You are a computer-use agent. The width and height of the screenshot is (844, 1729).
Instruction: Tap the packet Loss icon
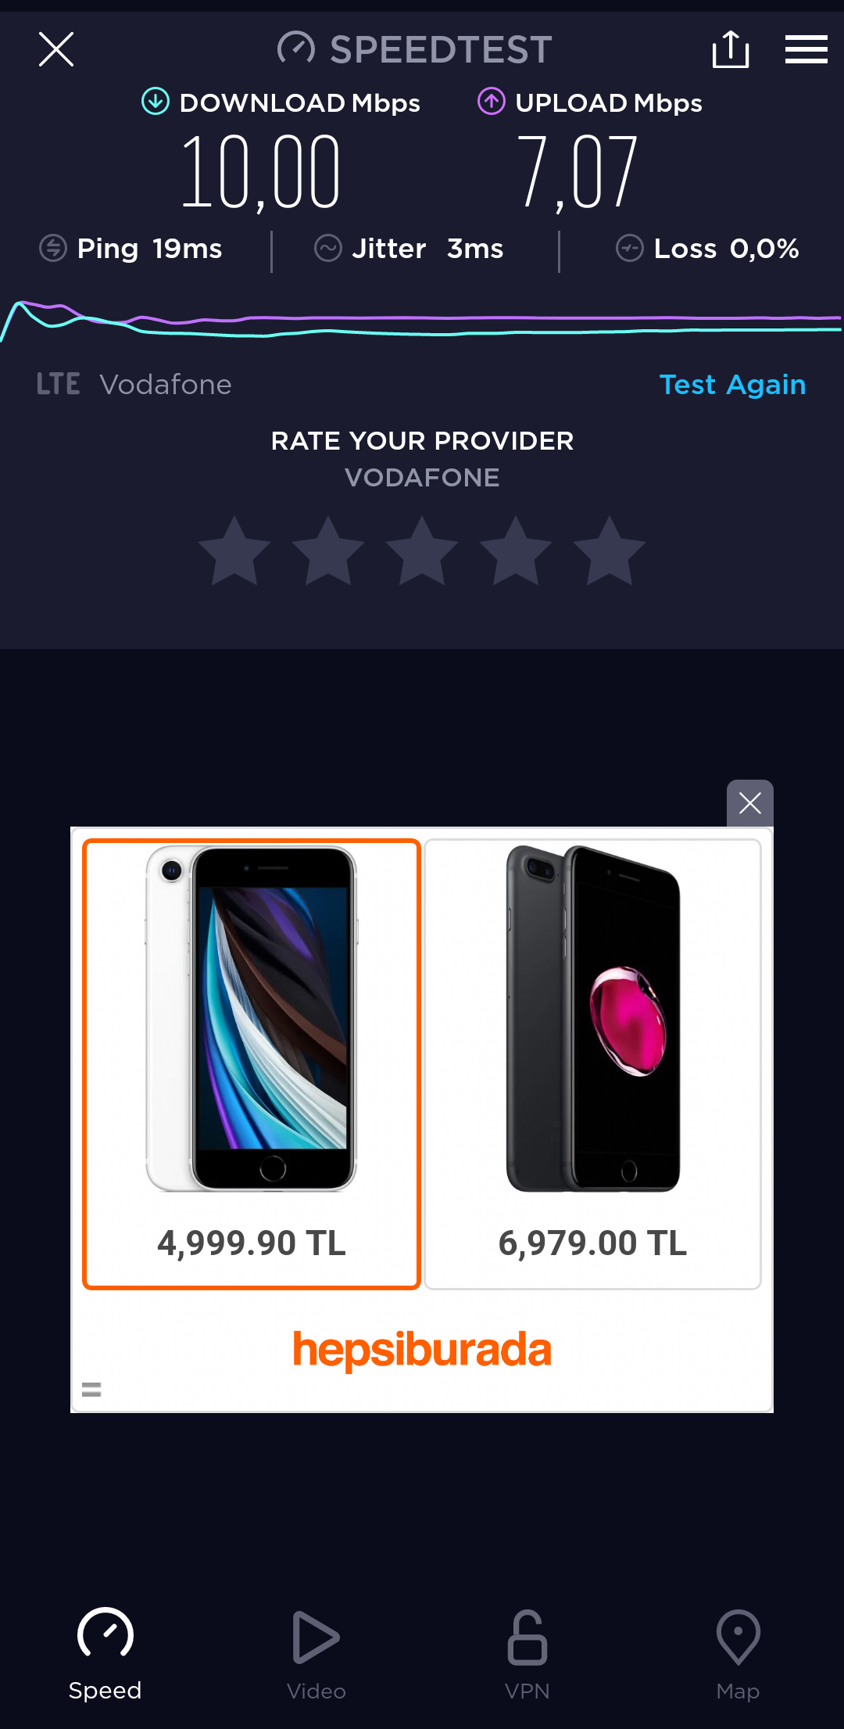point(630,249)
